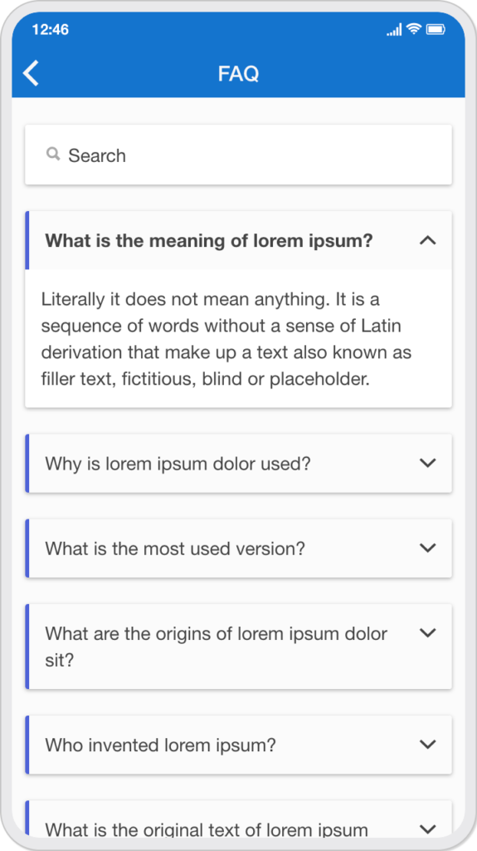The image size is (477, 851).
Task: Expand Why is lorem ipsum dolor used chevron
Action: (x=428, y=463)
